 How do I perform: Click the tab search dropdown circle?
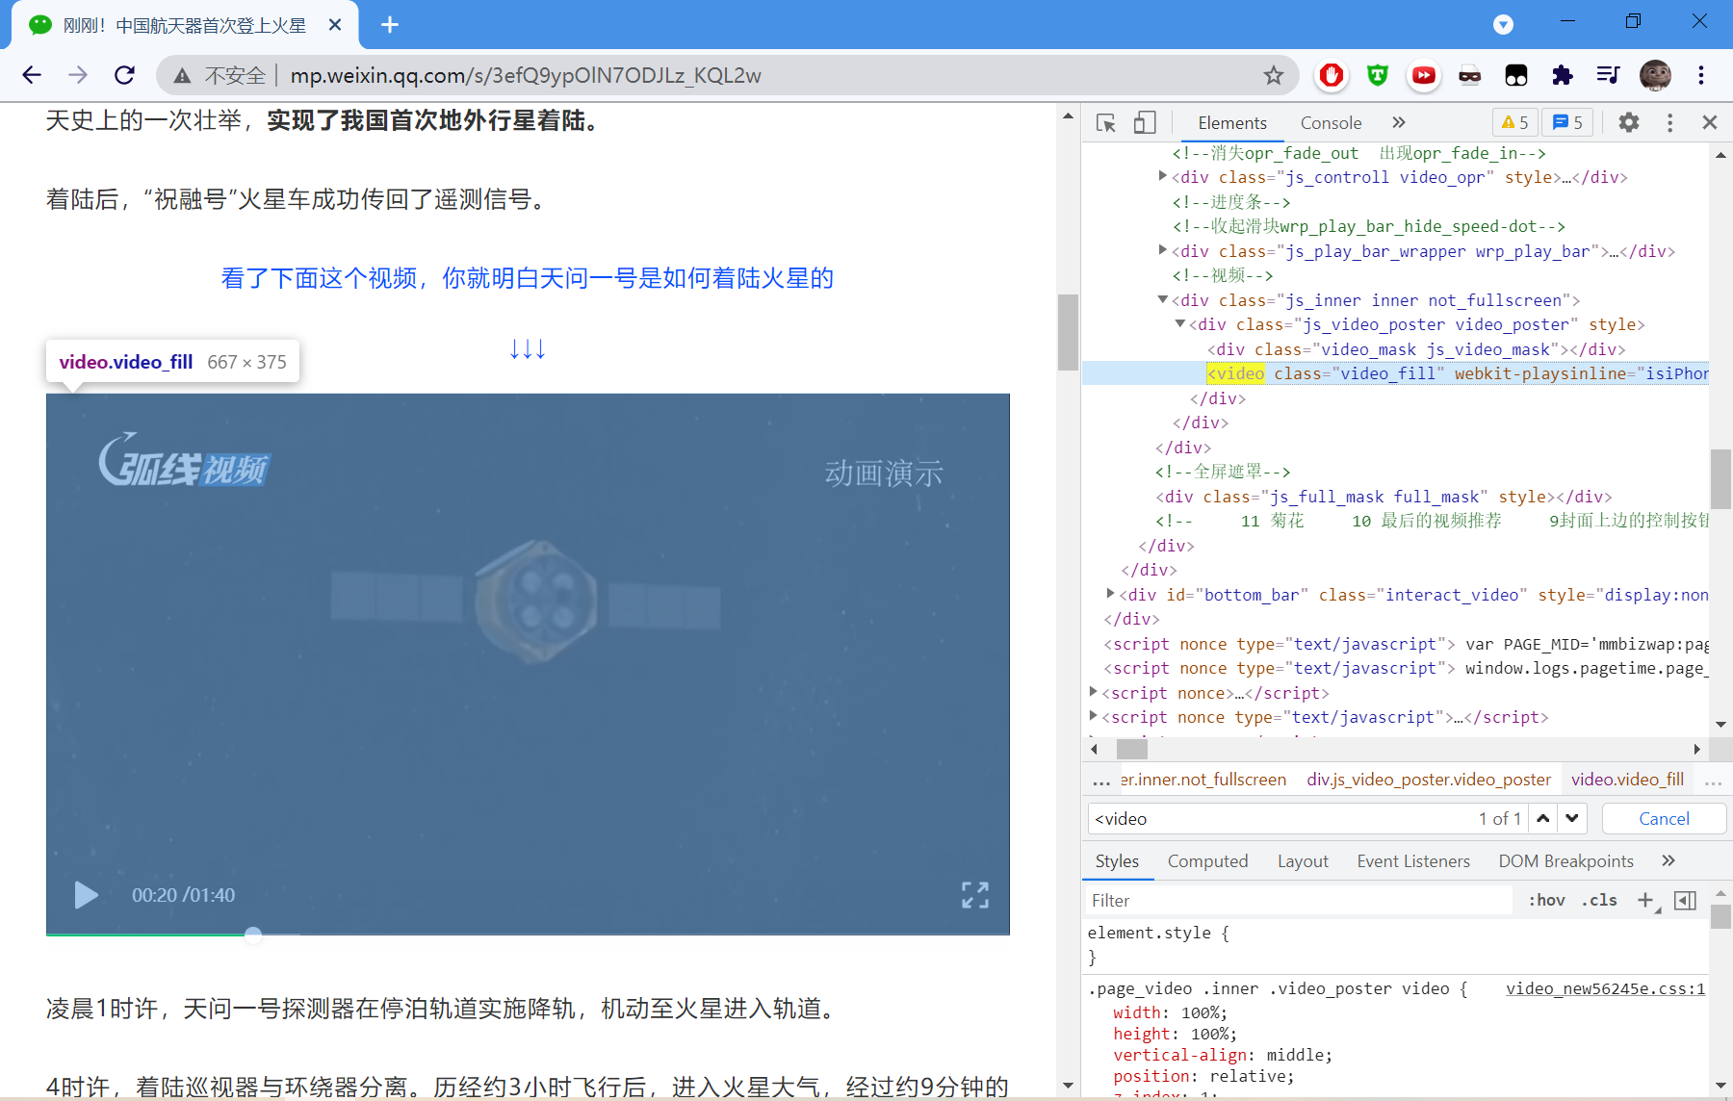click(x=1503, y=25)
